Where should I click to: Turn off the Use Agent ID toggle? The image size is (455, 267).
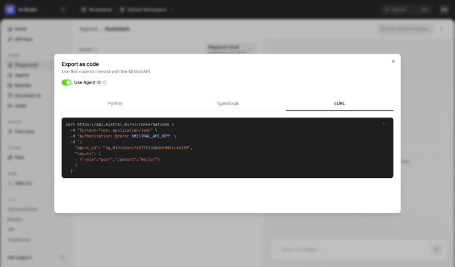click(67, 82)
